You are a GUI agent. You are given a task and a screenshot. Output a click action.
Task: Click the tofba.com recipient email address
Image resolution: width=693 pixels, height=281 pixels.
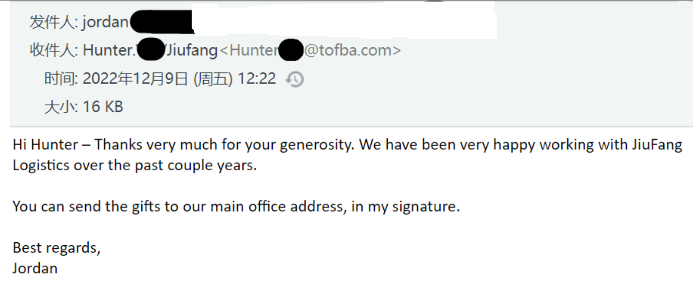pos(311,50)
